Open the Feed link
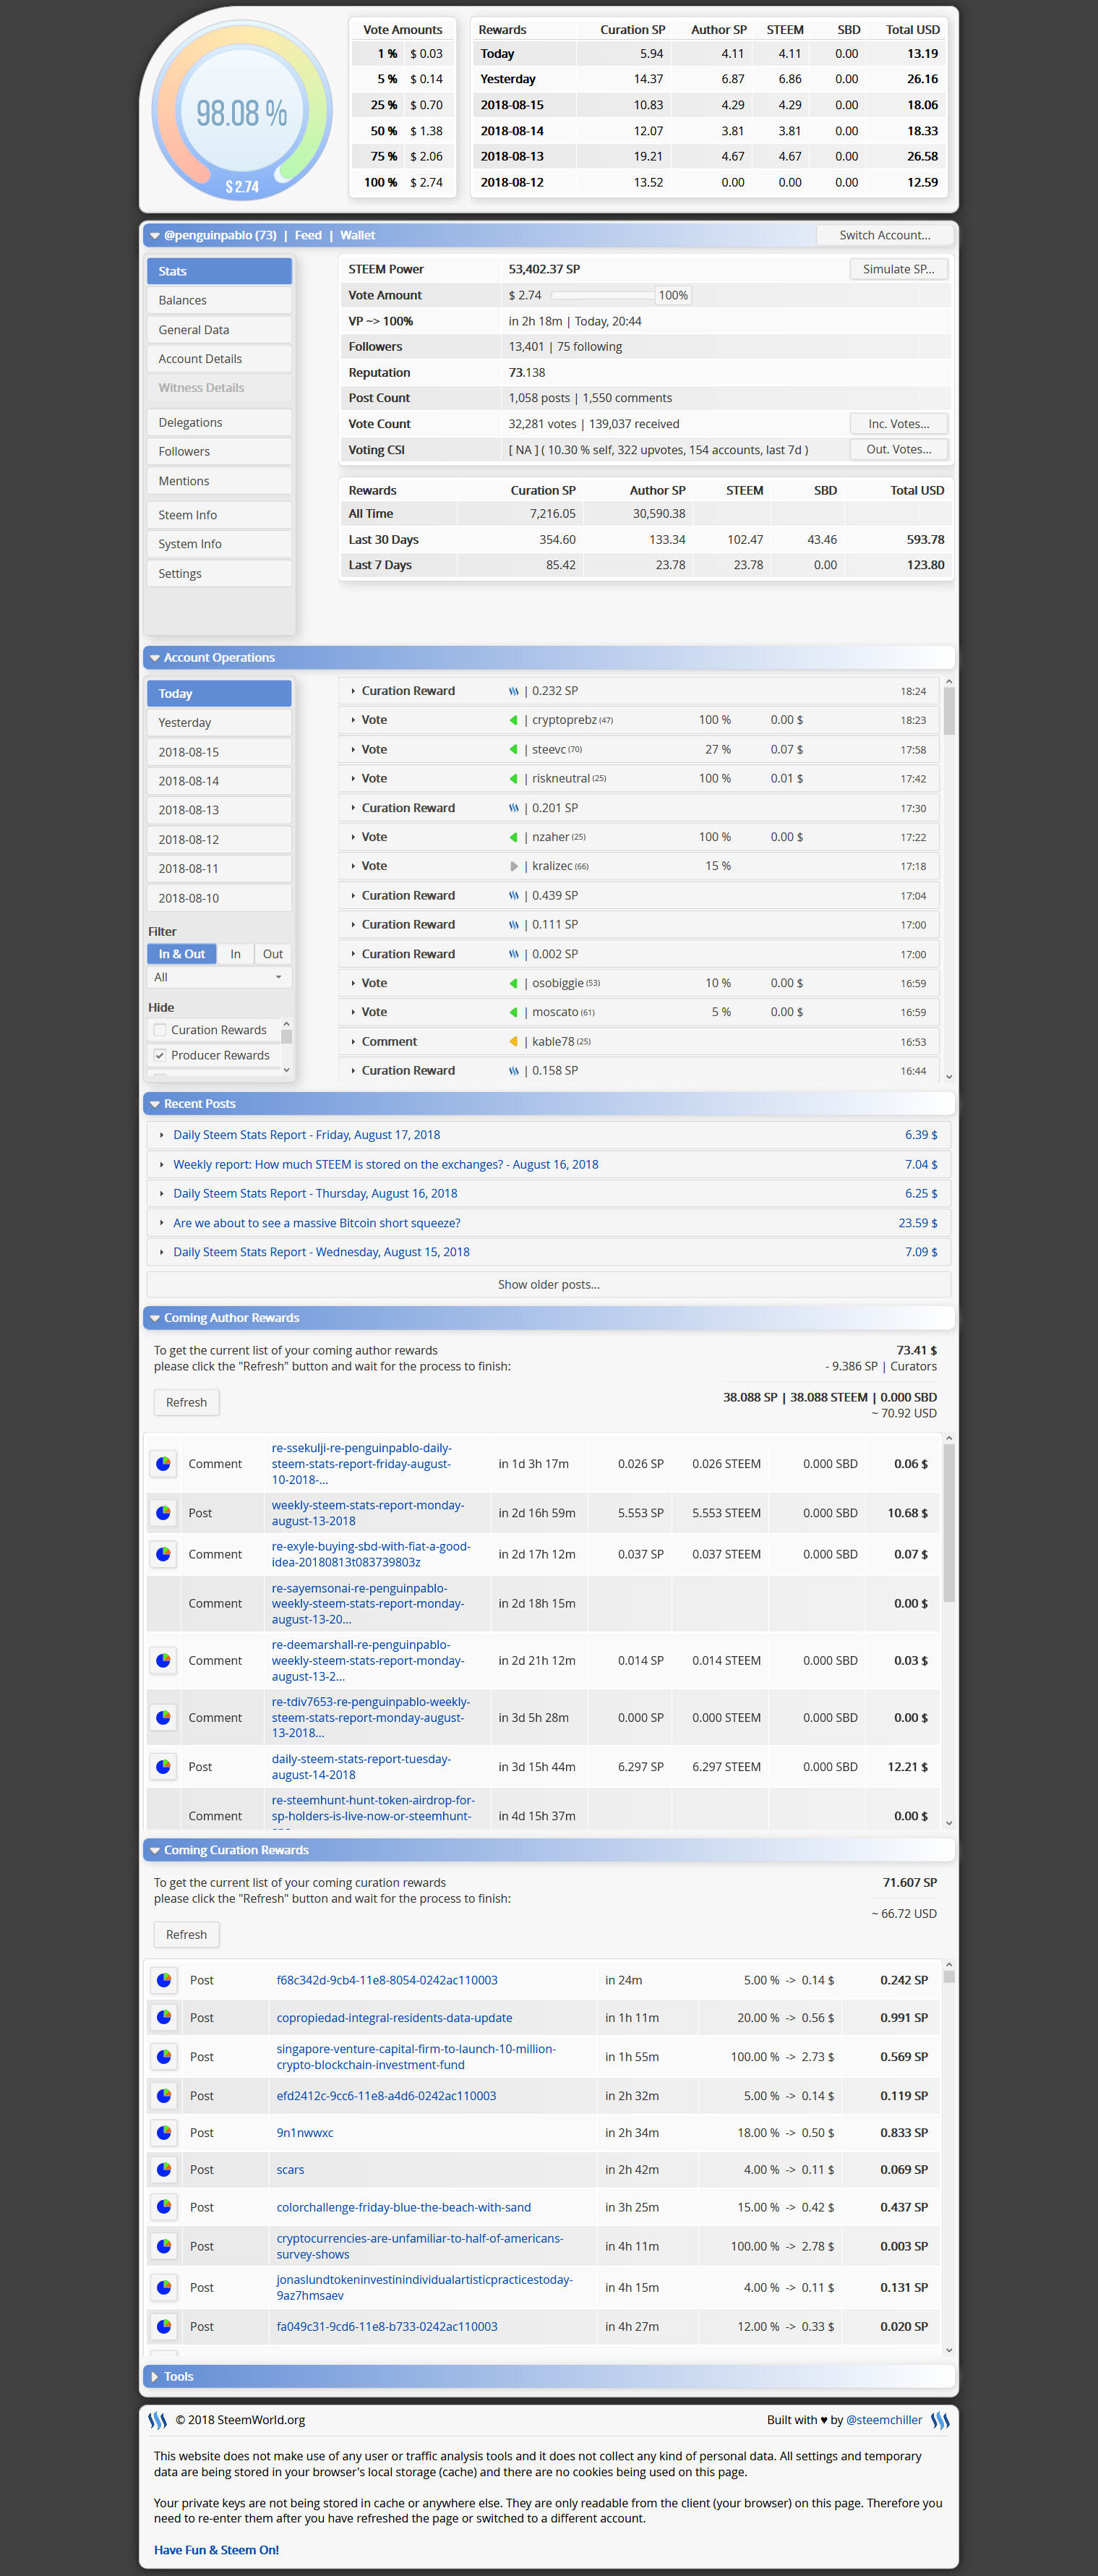Image resolution: width=1098 pixels, height=2576 pixels. (308, 235)
